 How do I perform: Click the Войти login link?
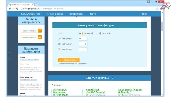(x=144, y=14)
